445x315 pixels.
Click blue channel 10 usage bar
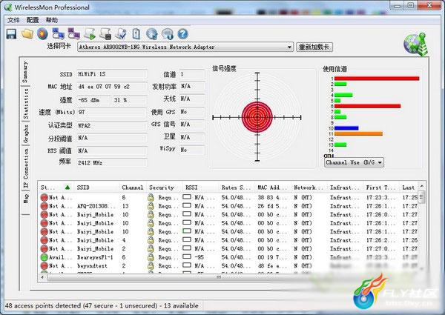pos(346,128)
